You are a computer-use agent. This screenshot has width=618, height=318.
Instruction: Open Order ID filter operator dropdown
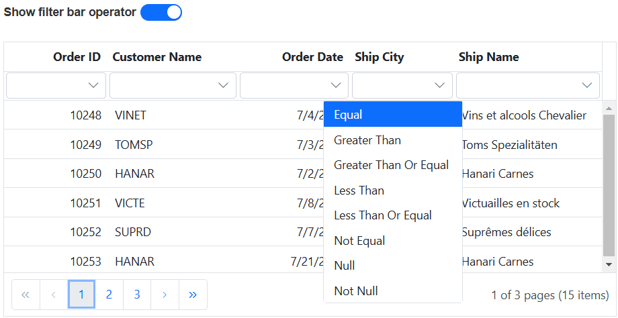[x=93, y=85]
